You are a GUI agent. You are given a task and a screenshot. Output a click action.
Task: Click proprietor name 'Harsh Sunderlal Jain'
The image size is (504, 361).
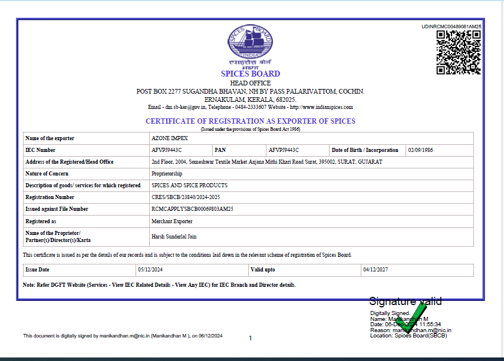[174, 237]
